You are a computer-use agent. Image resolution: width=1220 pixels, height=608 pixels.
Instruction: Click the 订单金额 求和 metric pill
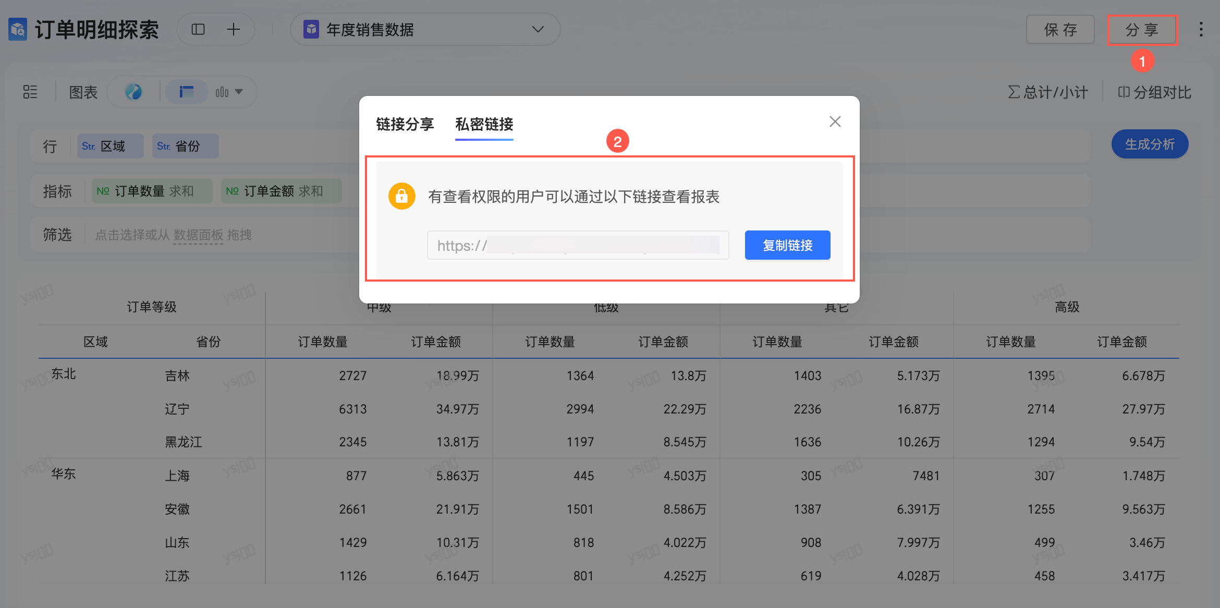point(281,191)
